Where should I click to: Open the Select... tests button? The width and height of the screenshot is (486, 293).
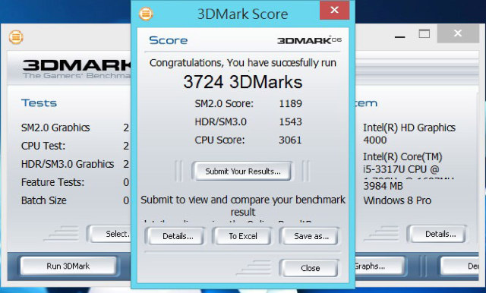click(109, 234)
